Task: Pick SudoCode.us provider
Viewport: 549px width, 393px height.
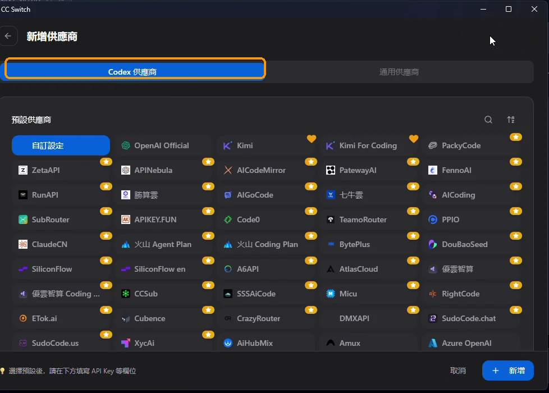Action: pos(61,342)
